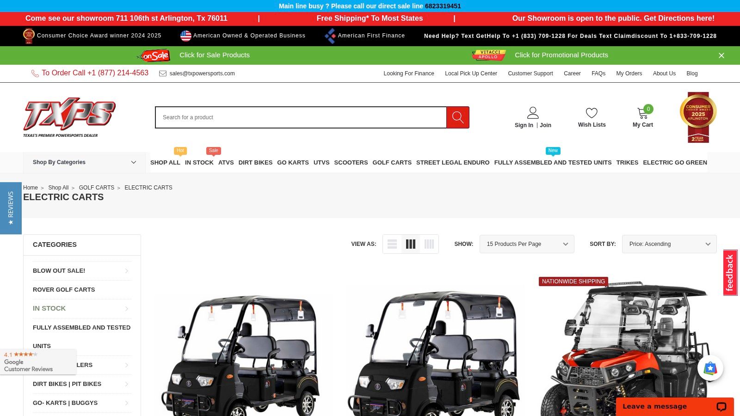The image size is (740, 416).
Task: Open the My Cart icon
Action: tap(642, 113)
